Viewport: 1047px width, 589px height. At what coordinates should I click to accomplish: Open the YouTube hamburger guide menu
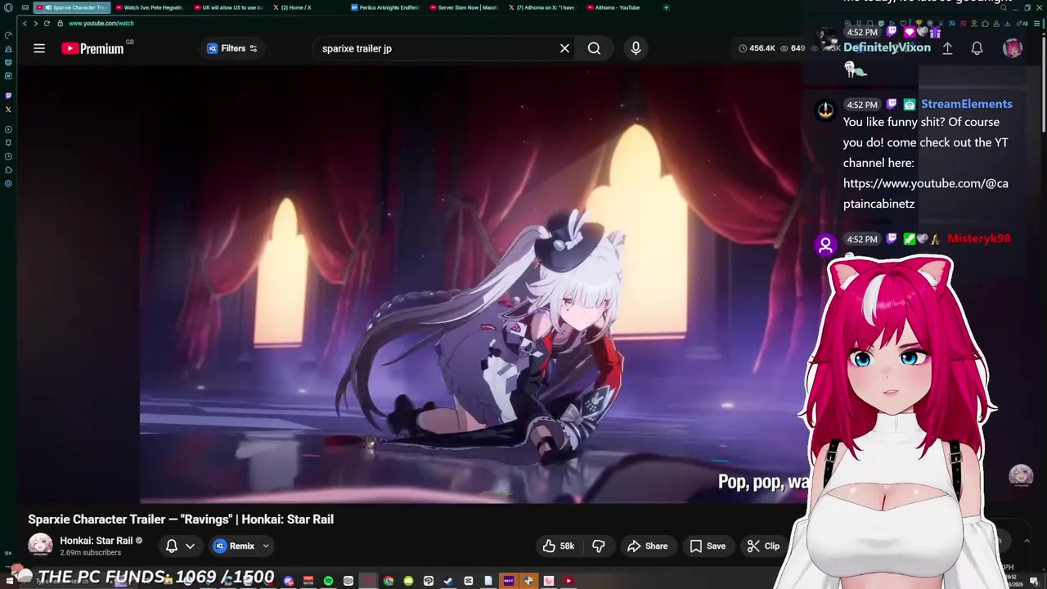[x=39, y=48]
